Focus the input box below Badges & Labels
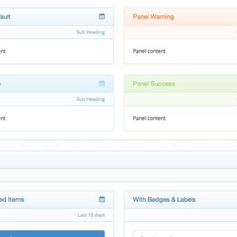Image resolution: width=237 pixels, height=237 pixels. click(x=185, y=234)
